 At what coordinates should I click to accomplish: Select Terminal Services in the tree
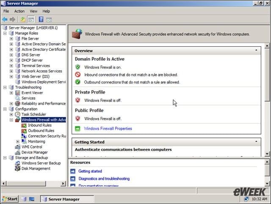click(36, 66)
